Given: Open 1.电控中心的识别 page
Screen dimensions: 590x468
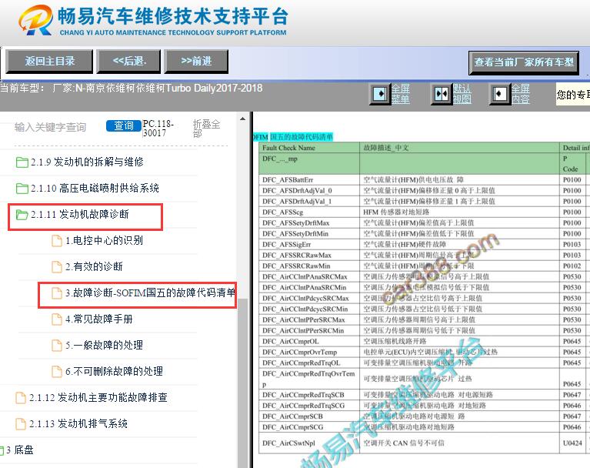Looking at the screenshot, I should pyautogui.click(x=104, y=241).
